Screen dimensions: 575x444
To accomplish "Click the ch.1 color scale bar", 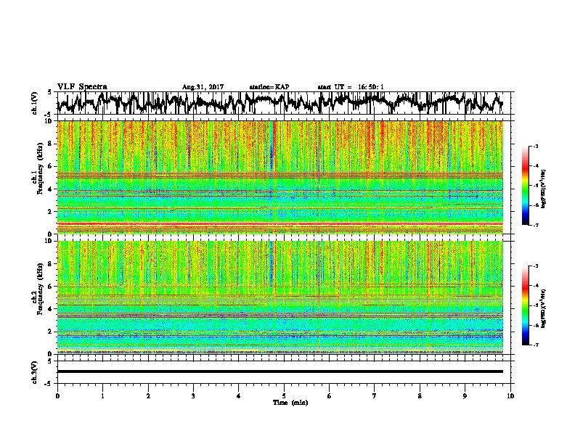I will click(525, 186).
